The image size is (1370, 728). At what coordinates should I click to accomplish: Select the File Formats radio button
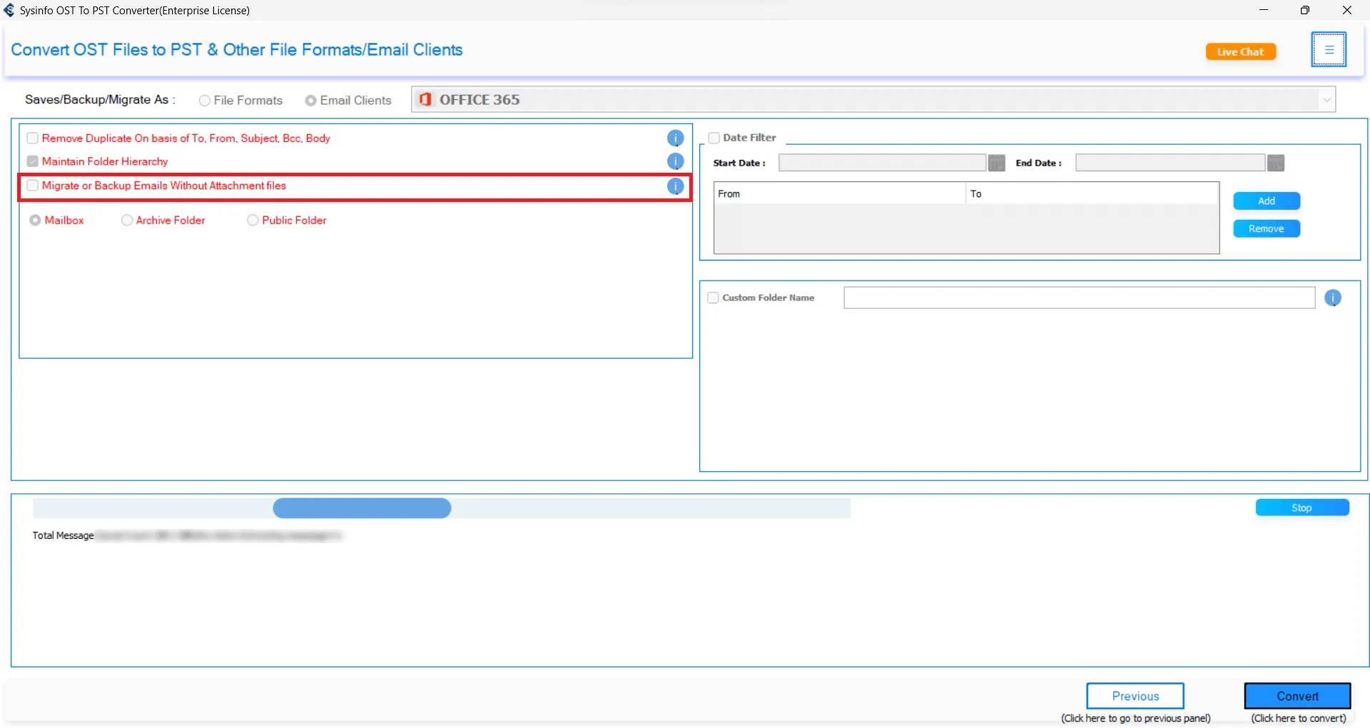tap(205, 101)
